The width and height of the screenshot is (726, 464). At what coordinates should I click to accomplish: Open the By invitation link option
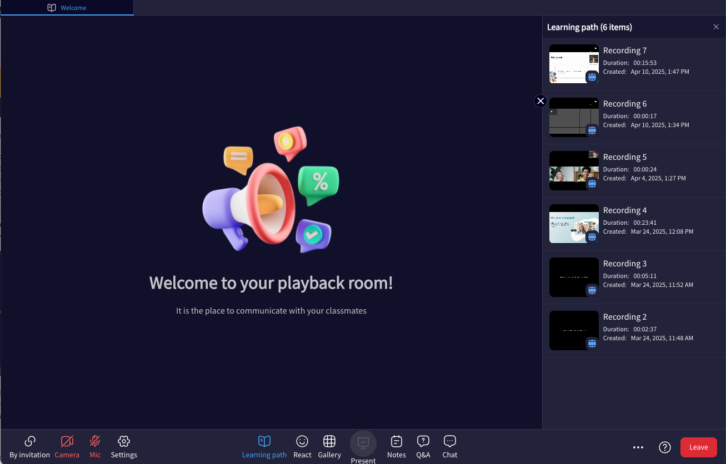pos(30,447)
